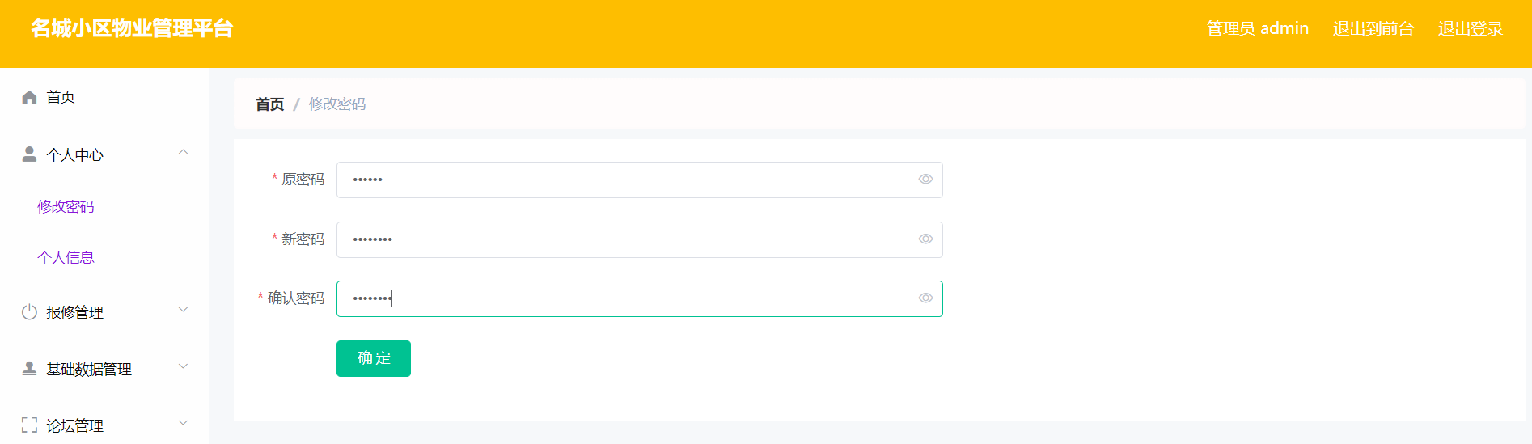
Task: Show the 原密码 field with its eye icon
Action: (925, 180)
